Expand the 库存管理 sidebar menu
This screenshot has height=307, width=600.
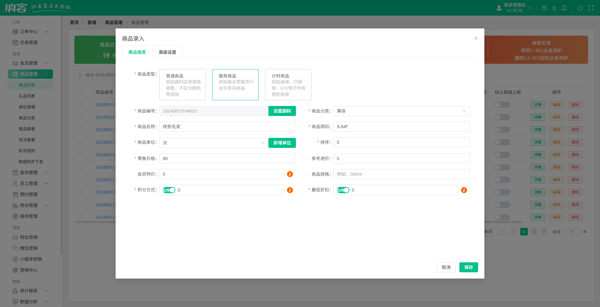click(x=47, y=173)
